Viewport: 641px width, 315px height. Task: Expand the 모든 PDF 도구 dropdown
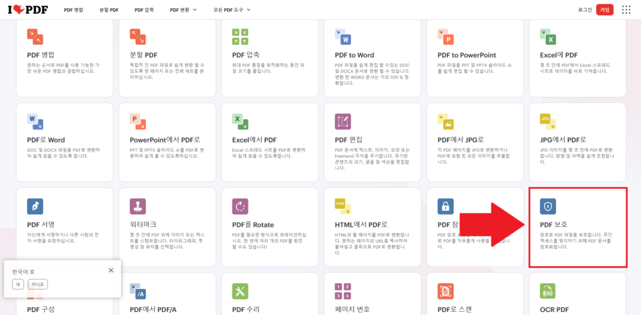pyautogui.click(x=232, y=10)
